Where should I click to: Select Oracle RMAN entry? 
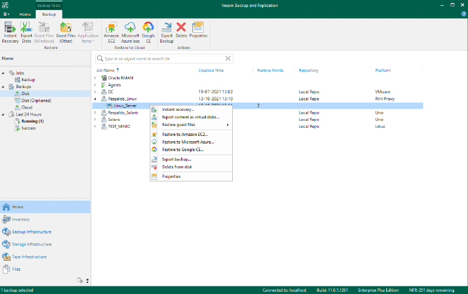pos(121,78)
